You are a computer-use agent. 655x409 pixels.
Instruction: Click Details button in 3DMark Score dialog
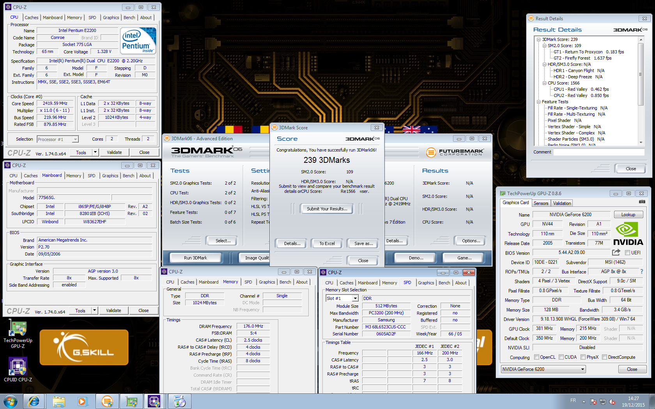pyautogui.click(x=292, y=243)
